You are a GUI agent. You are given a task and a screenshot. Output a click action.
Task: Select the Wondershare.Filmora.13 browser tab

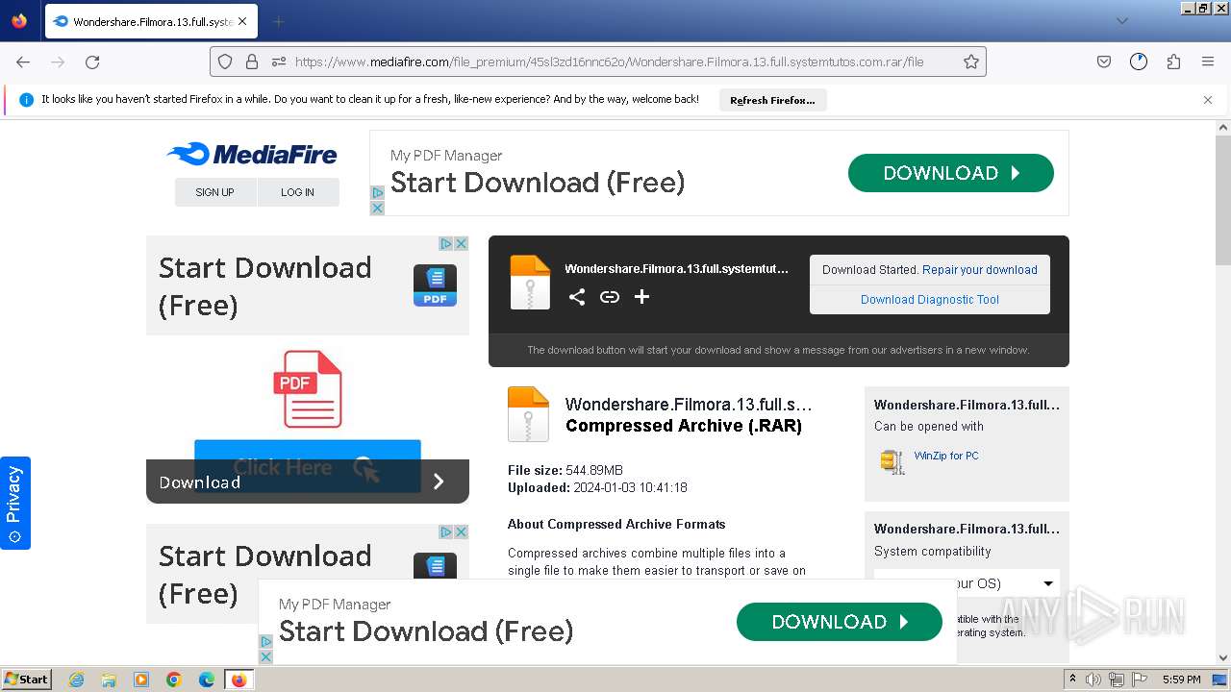point(150,21)
